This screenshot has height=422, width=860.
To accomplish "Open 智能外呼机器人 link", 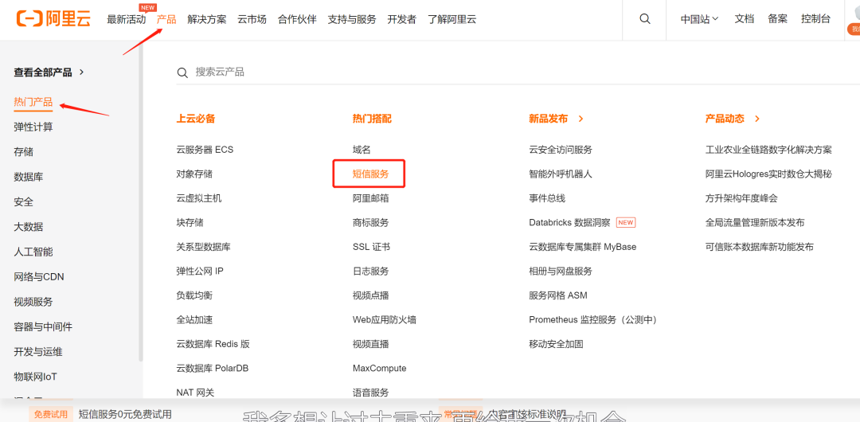I will pyautogui.click(x=561, y=174).
